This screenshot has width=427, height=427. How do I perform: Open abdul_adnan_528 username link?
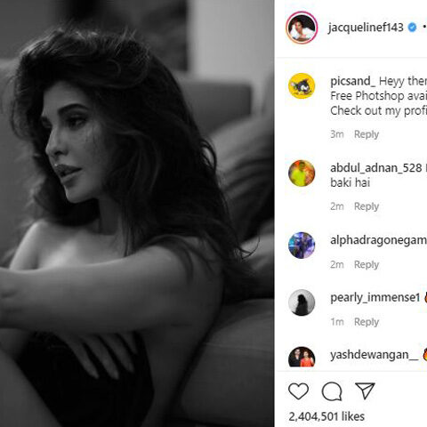(376, 168)
